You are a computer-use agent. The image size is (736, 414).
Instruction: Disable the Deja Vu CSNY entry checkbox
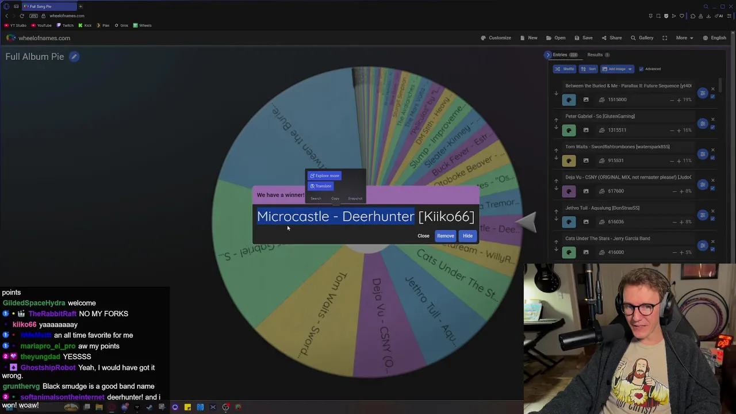[712, 187]
